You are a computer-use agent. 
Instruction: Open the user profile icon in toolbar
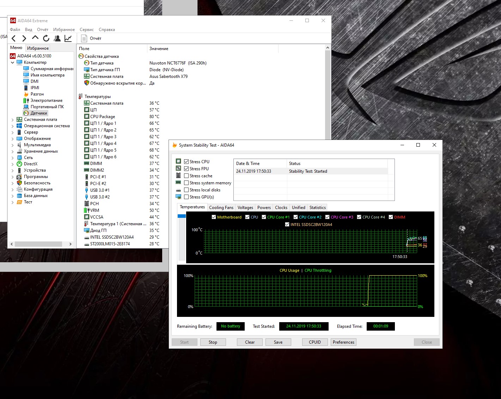57,38
